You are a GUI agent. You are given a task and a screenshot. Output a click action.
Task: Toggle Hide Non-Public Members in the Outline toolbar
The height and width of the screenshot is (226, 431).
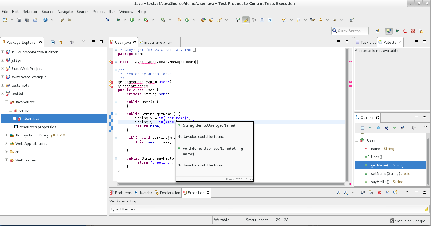coord(394,128)
